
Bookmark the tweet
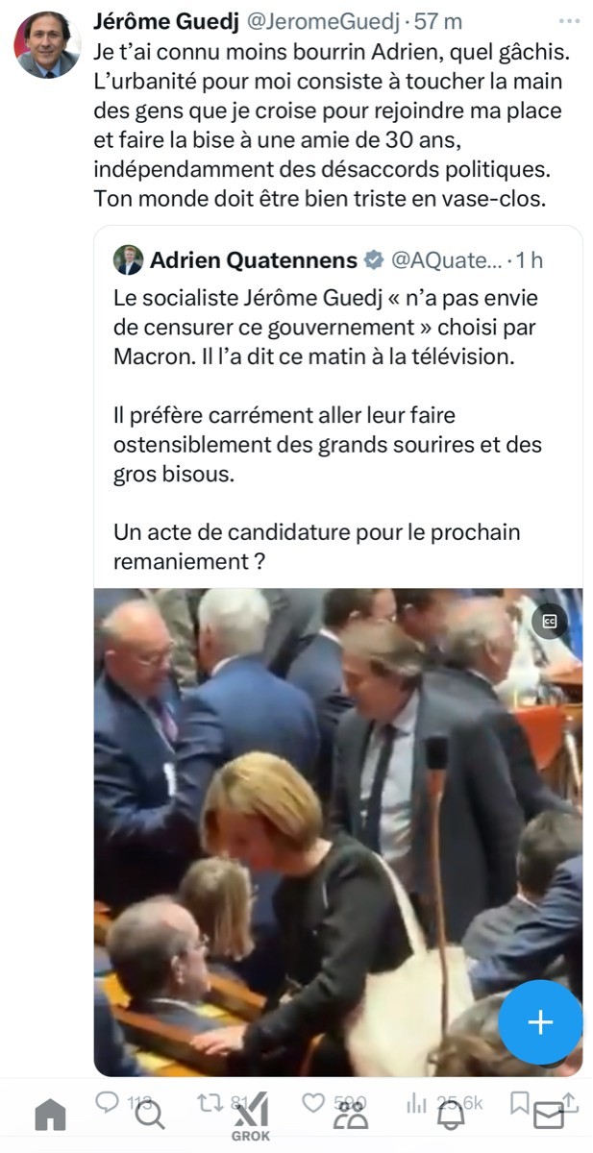pyautogui.click(x=519, y=1103)
